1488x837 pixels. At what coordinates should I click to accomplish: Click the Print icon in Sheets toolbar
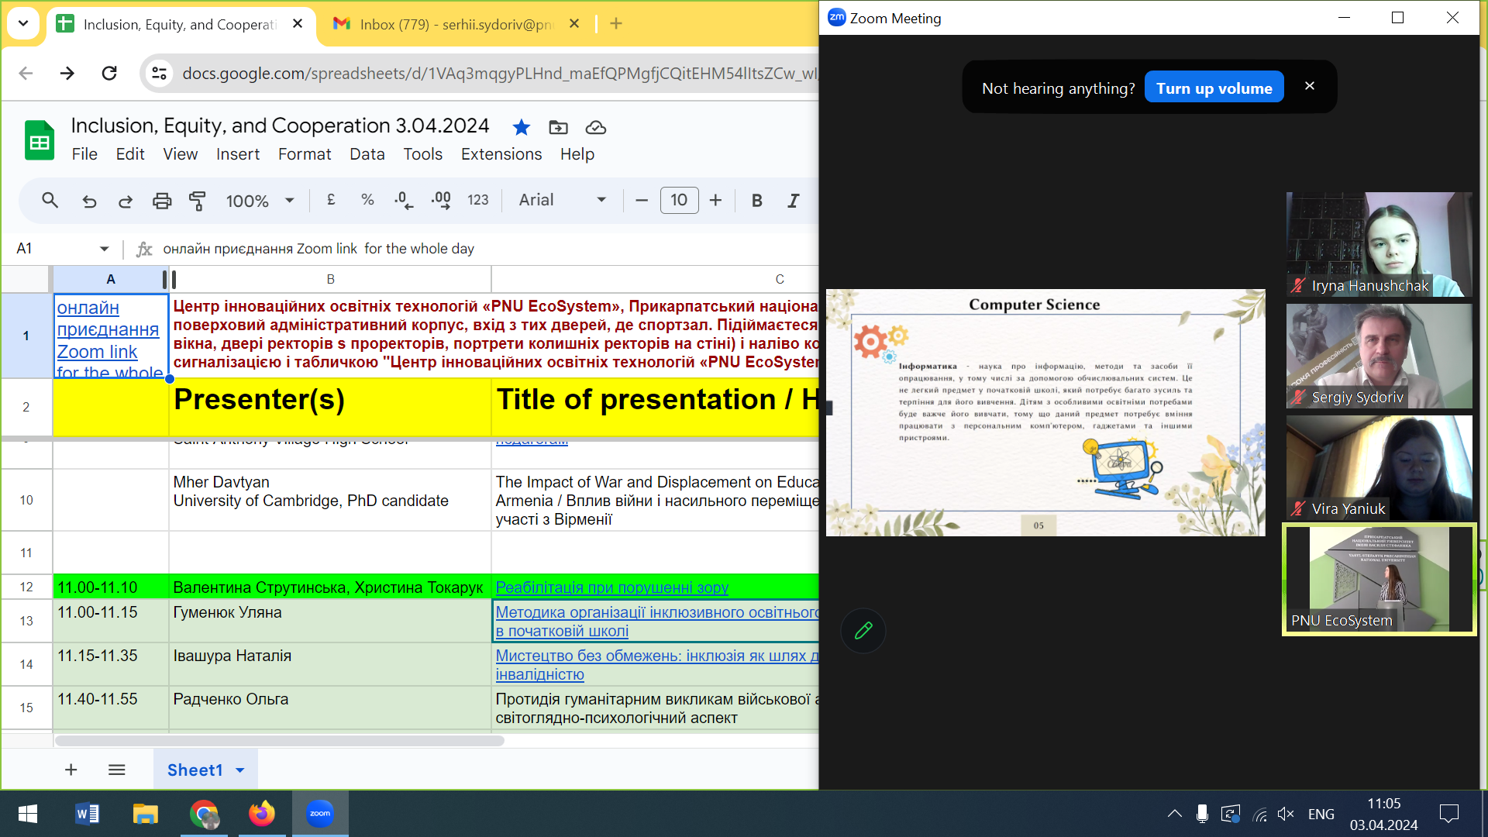coord(161,201)
